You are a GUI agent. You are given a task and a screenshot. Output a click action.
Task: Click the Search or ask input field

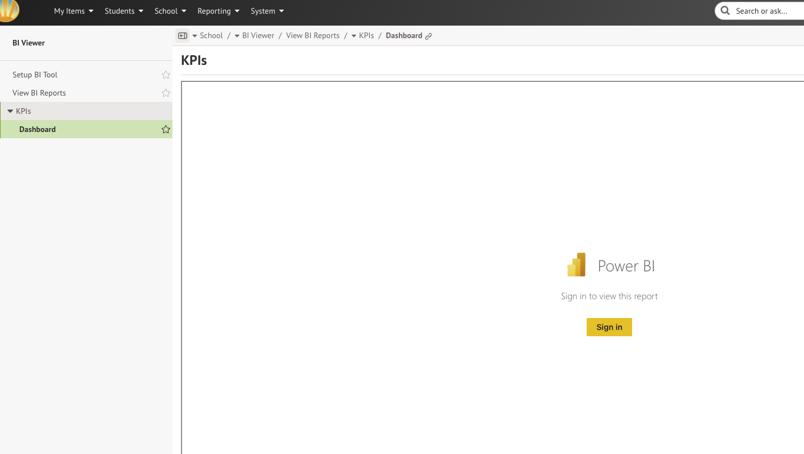tap(765, 11)
